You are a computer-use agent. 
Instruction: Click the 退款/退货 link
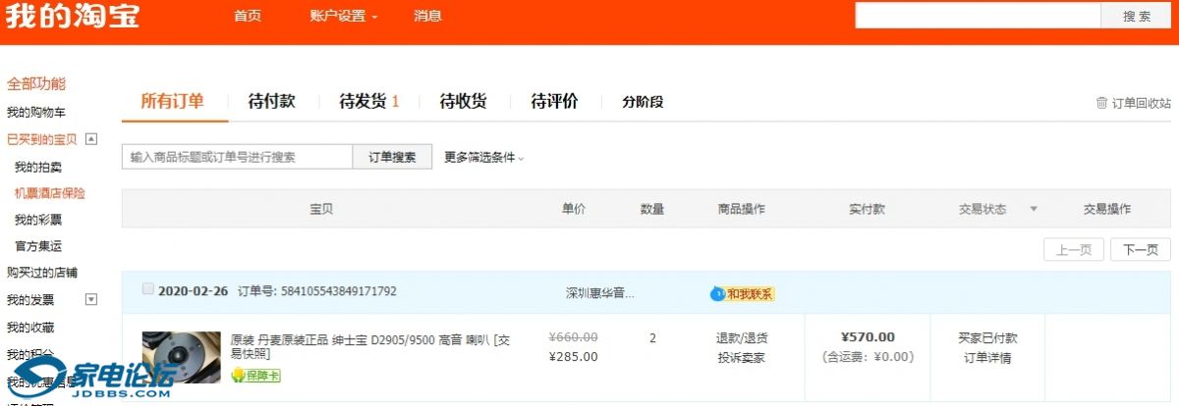point(742,337)
